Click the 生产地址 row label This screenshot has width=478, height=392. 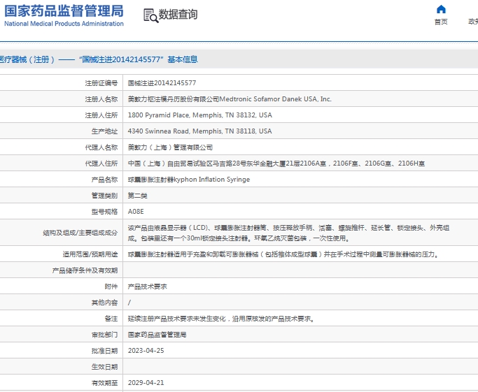pyautogui.click(x=104, y=131)
